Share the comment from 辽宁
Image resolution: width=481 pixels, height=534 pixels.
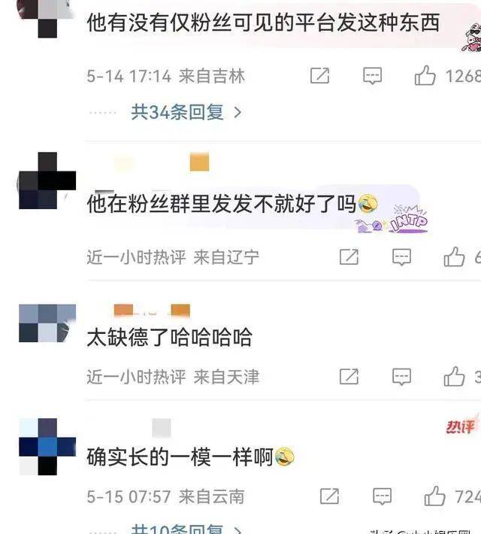click(349, 256)
